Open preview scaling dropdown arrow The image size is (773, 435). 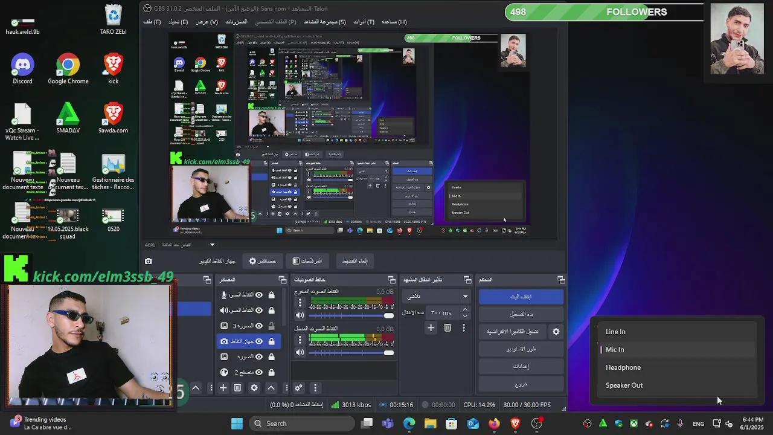click(212, 245)
